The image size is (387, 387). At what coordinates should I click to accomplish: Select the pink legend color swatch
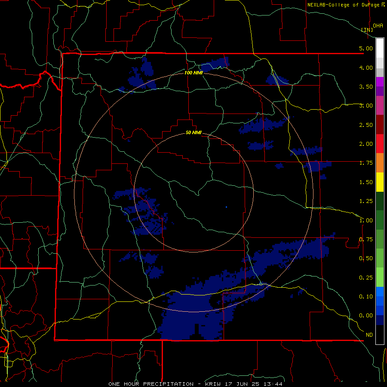point(380,105)
